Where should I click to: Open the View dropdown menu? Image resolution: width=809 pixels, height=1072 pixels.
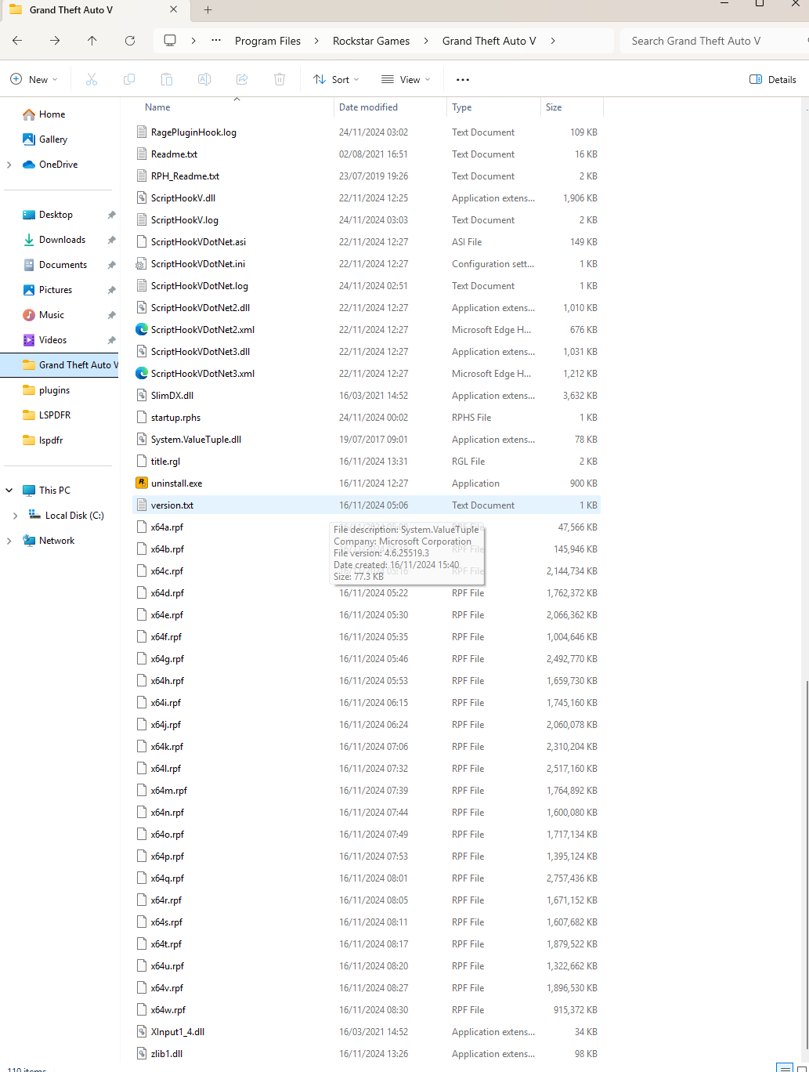point(406,79)
